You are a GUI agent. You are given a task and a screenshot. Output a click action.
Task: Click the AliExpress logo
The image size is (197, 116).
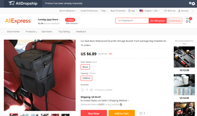tap(18, 21)
